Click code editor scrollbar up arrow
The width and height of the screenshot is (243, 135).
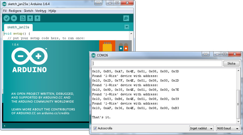pyautogui.click(x=131, y=33)
